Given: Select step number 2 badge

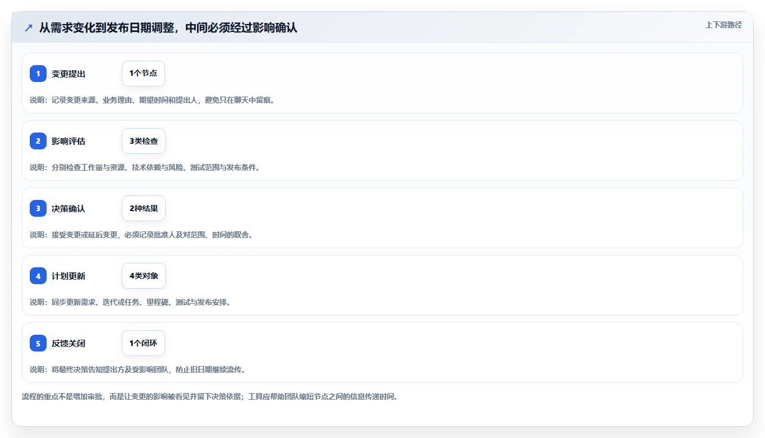Looking at the screenshot, I should (x=38, y=141).
